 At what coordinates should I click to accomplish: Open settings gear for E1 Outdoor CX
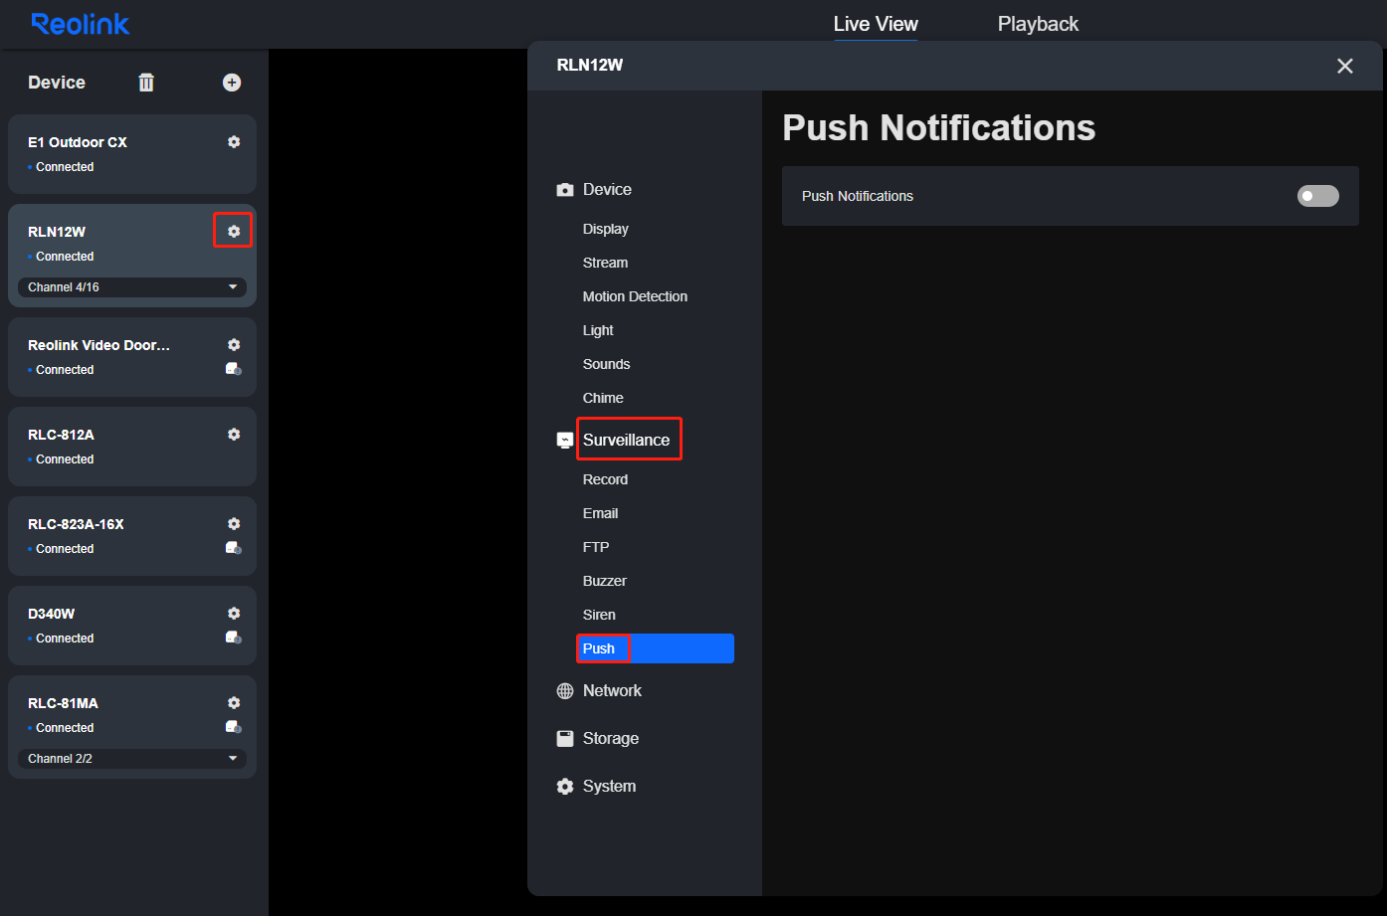(234, 142)
